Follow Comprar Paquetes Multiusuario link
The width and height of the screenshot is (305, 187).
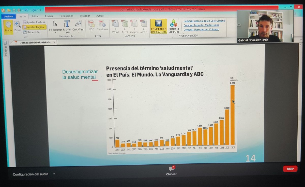click(202, 25)
